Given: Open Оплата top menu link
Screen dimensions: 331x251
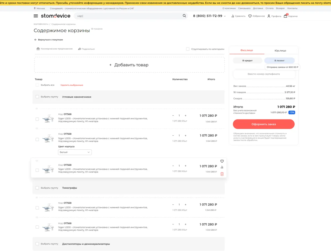Looking at the screenshot, I should (x=269, y=8).
